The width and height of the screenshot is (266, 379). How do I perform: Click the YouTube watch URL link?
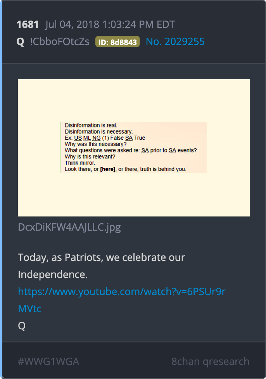[x=122, y=292]
